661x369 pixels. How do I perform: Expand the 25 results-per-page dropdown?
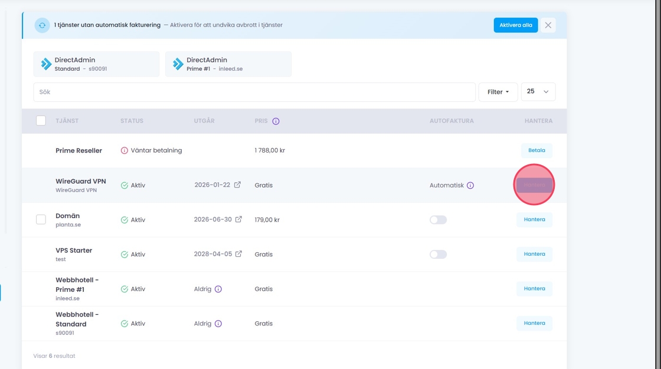pos(538,92)
